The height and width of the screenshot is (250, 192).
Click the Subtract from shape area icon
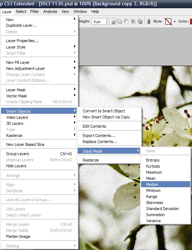126,21
